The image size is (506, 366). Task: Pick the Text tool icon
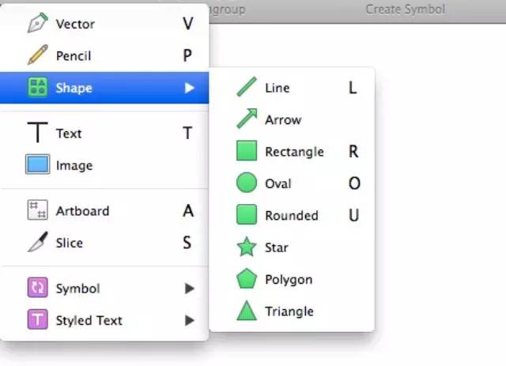37,134
